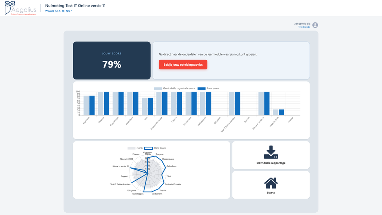Click the Home house icon
Viewport: 382px width, 215px height.
(271, 183)
